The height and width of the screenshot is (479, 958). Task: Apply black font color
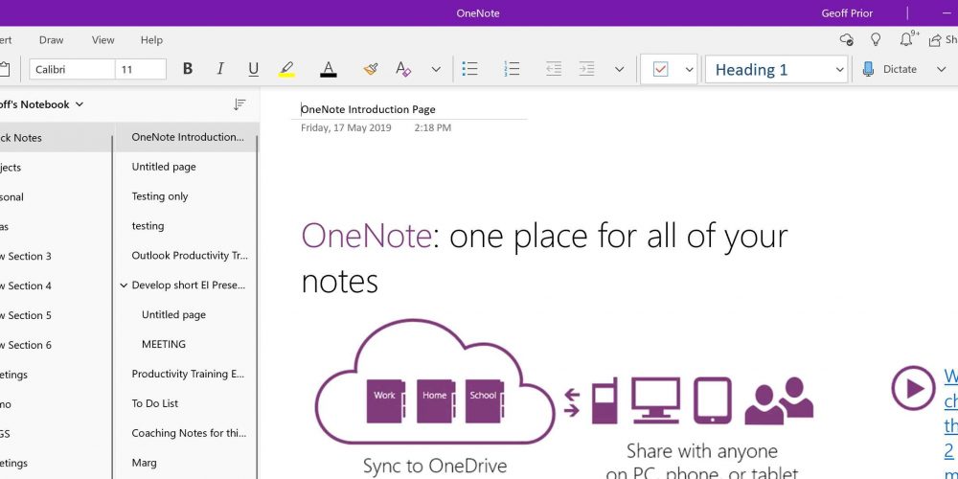pyautogui.click(x=328, y=69)
